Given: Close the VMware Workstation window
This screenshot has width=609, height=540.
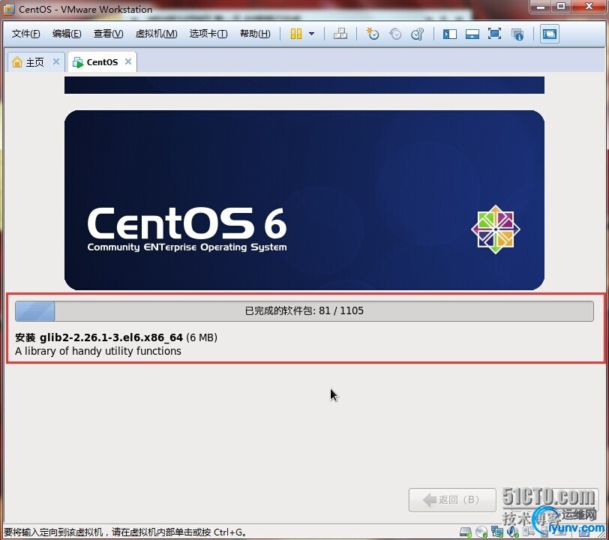Looking at the screenshot, I should coord(589,7).
